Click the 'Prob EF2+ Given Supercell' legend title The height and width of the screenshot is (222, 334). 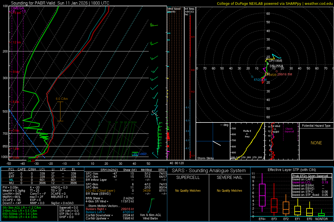[x=310, y=176]
